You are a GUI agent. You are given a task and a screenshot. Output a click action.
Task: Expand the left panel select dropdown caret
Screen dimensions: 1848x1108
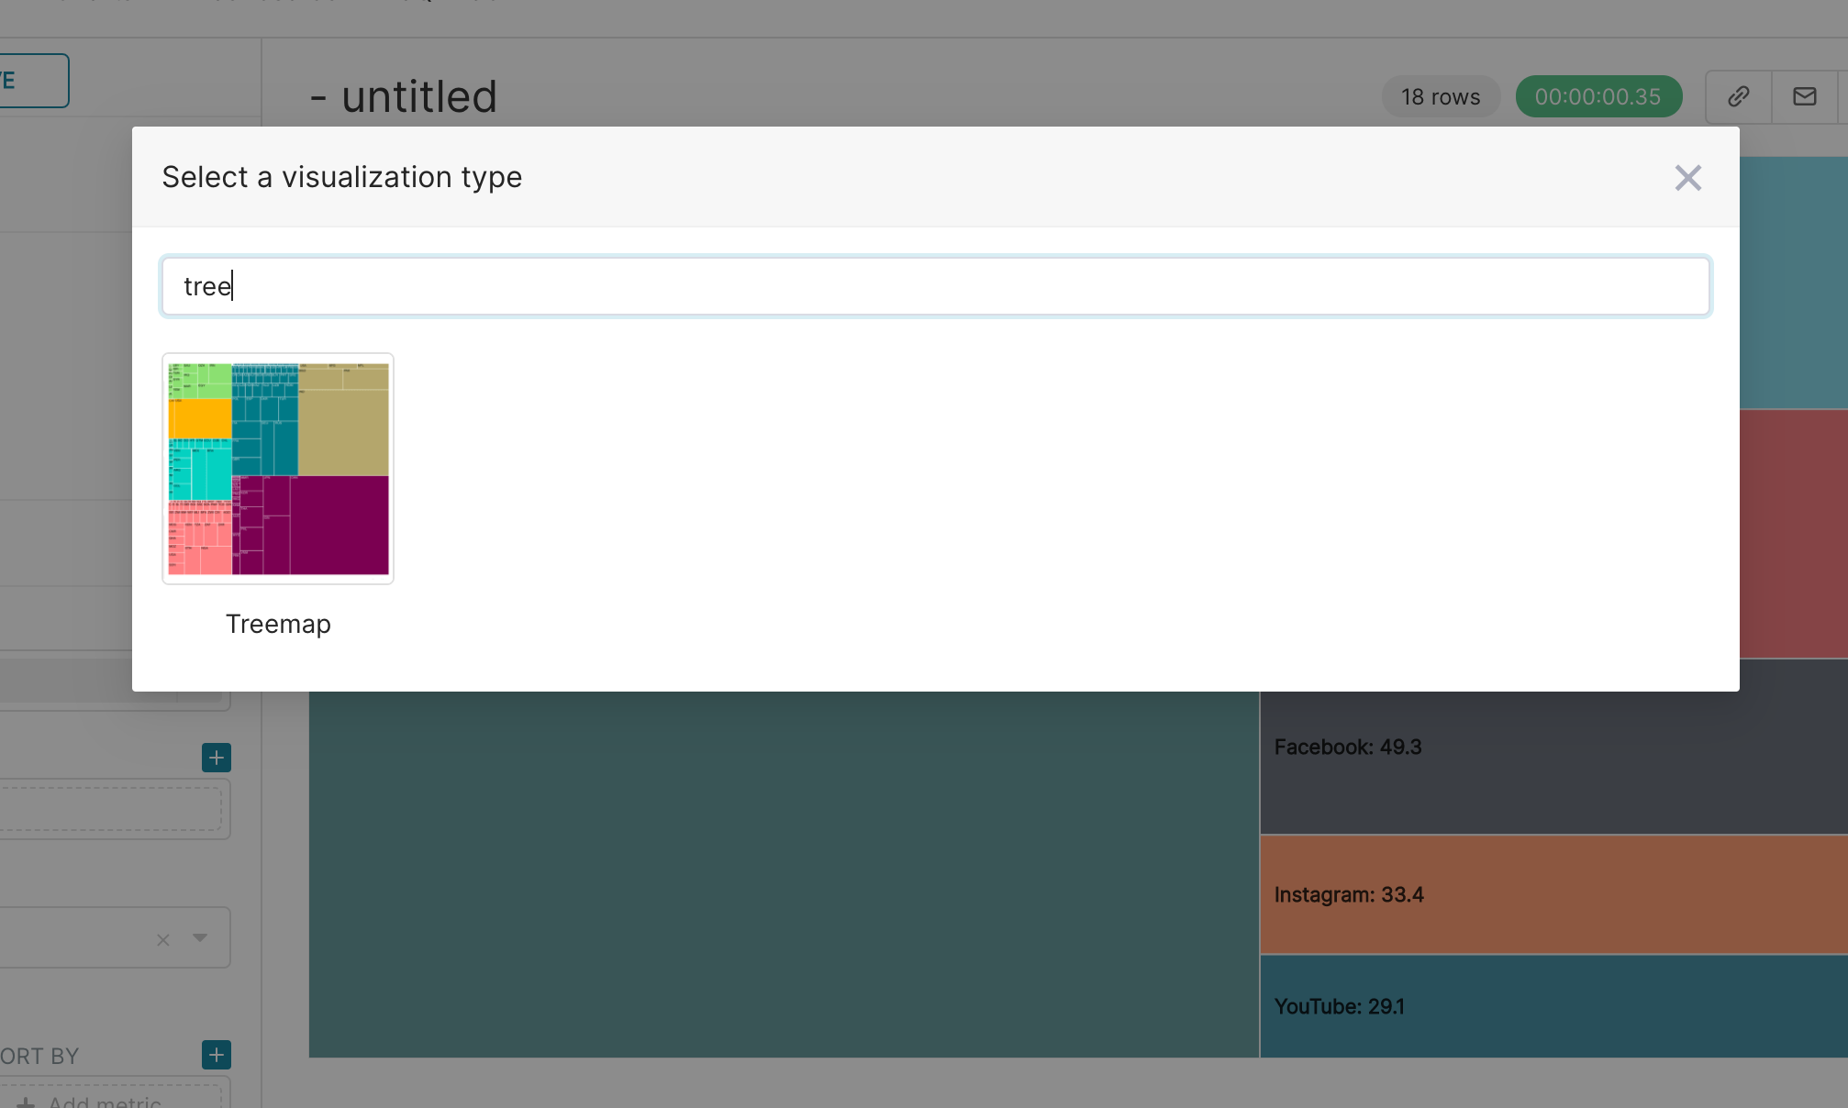(x=200, y=937)
